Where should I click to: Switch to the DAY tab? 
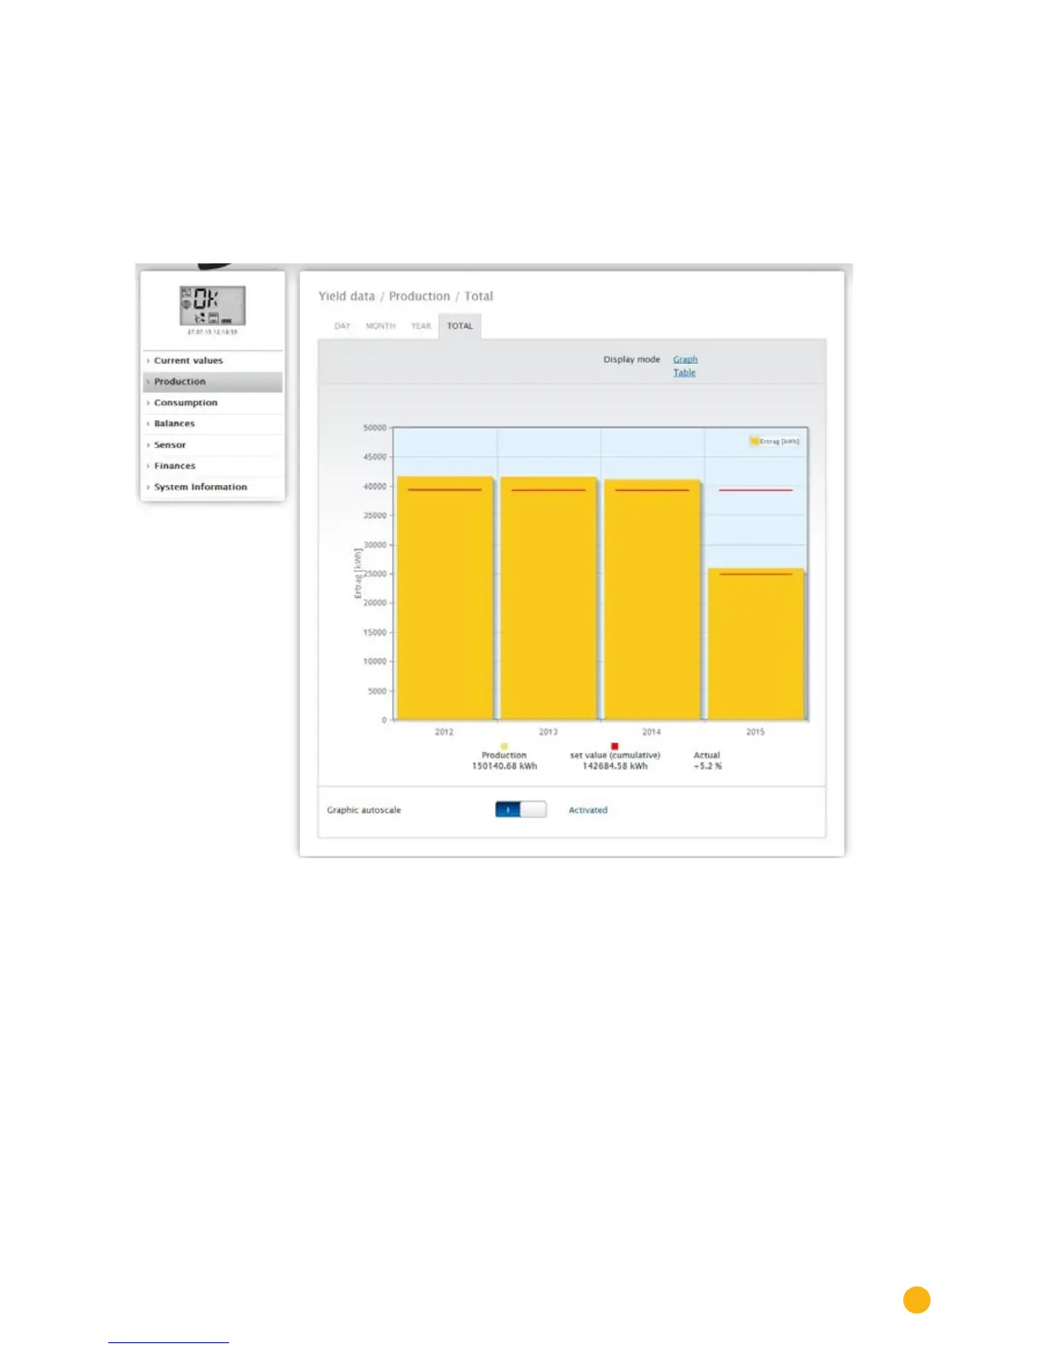(343, 326)
